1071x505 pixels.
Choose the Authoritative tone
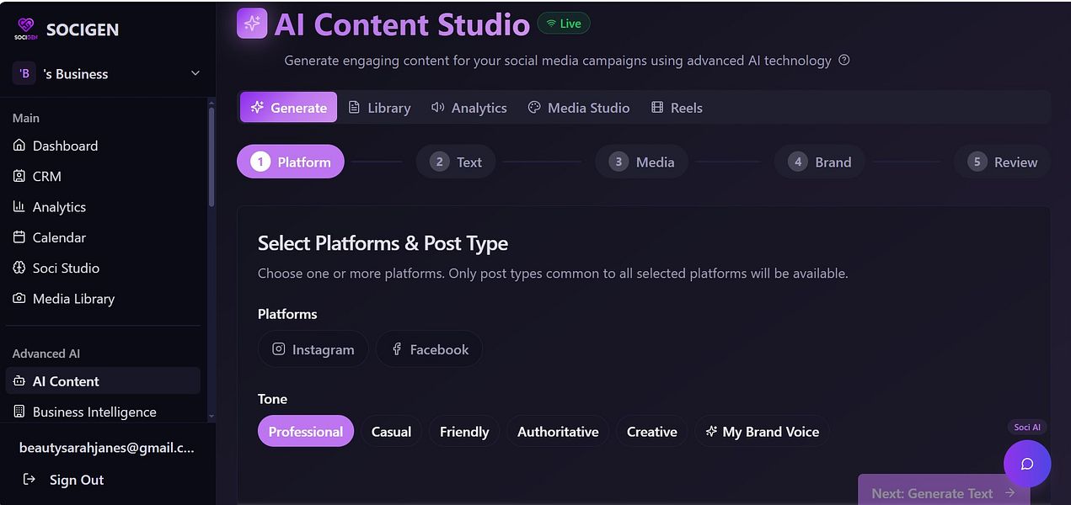coord(558,431)
